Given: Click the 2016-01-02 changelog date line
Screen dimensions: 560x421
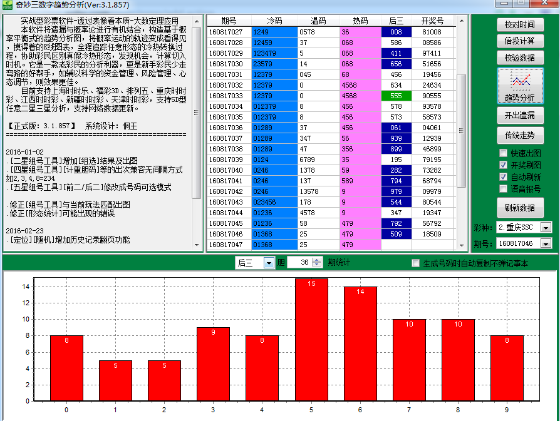Looking at the screenshot, I should tap(24, 152).
